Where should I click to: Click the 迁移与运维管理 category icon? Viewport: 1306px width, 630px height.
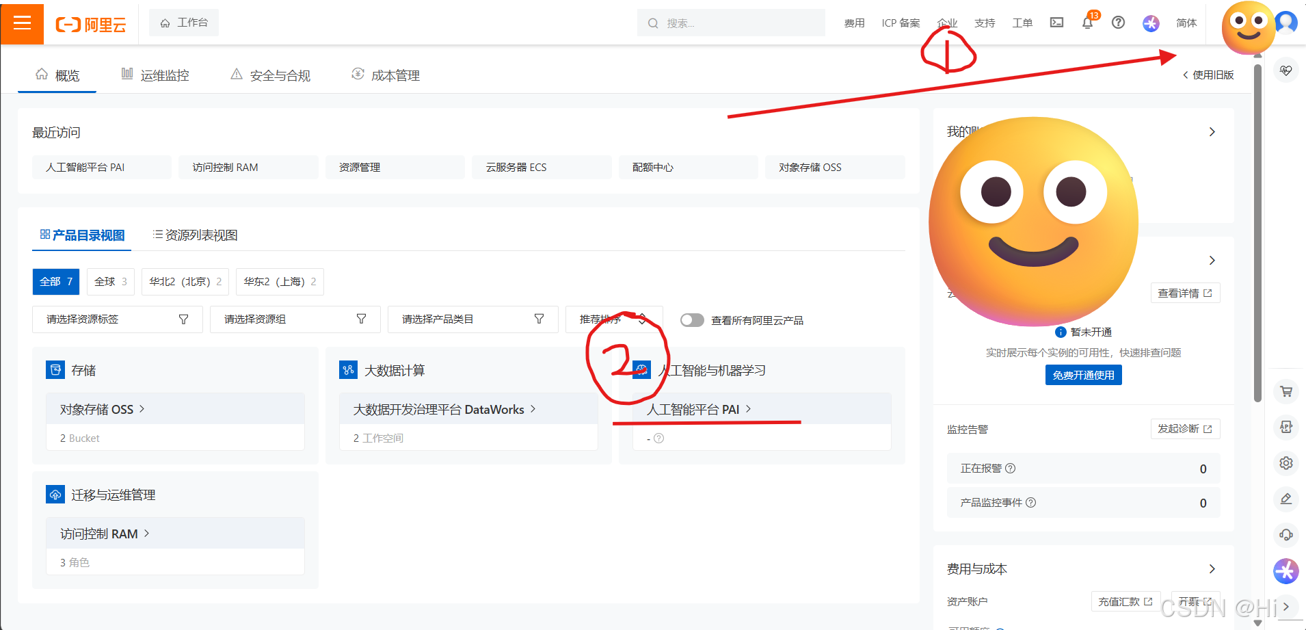tap(55, 495)
